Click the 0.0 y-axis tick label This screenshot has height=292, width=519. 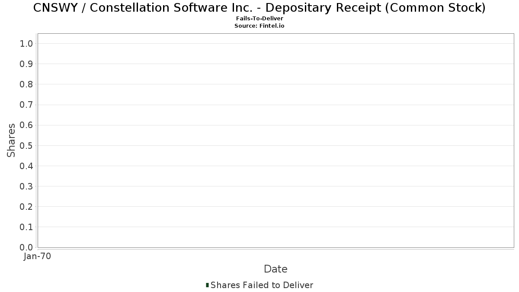pyautogui.click(x=26, y=247)
